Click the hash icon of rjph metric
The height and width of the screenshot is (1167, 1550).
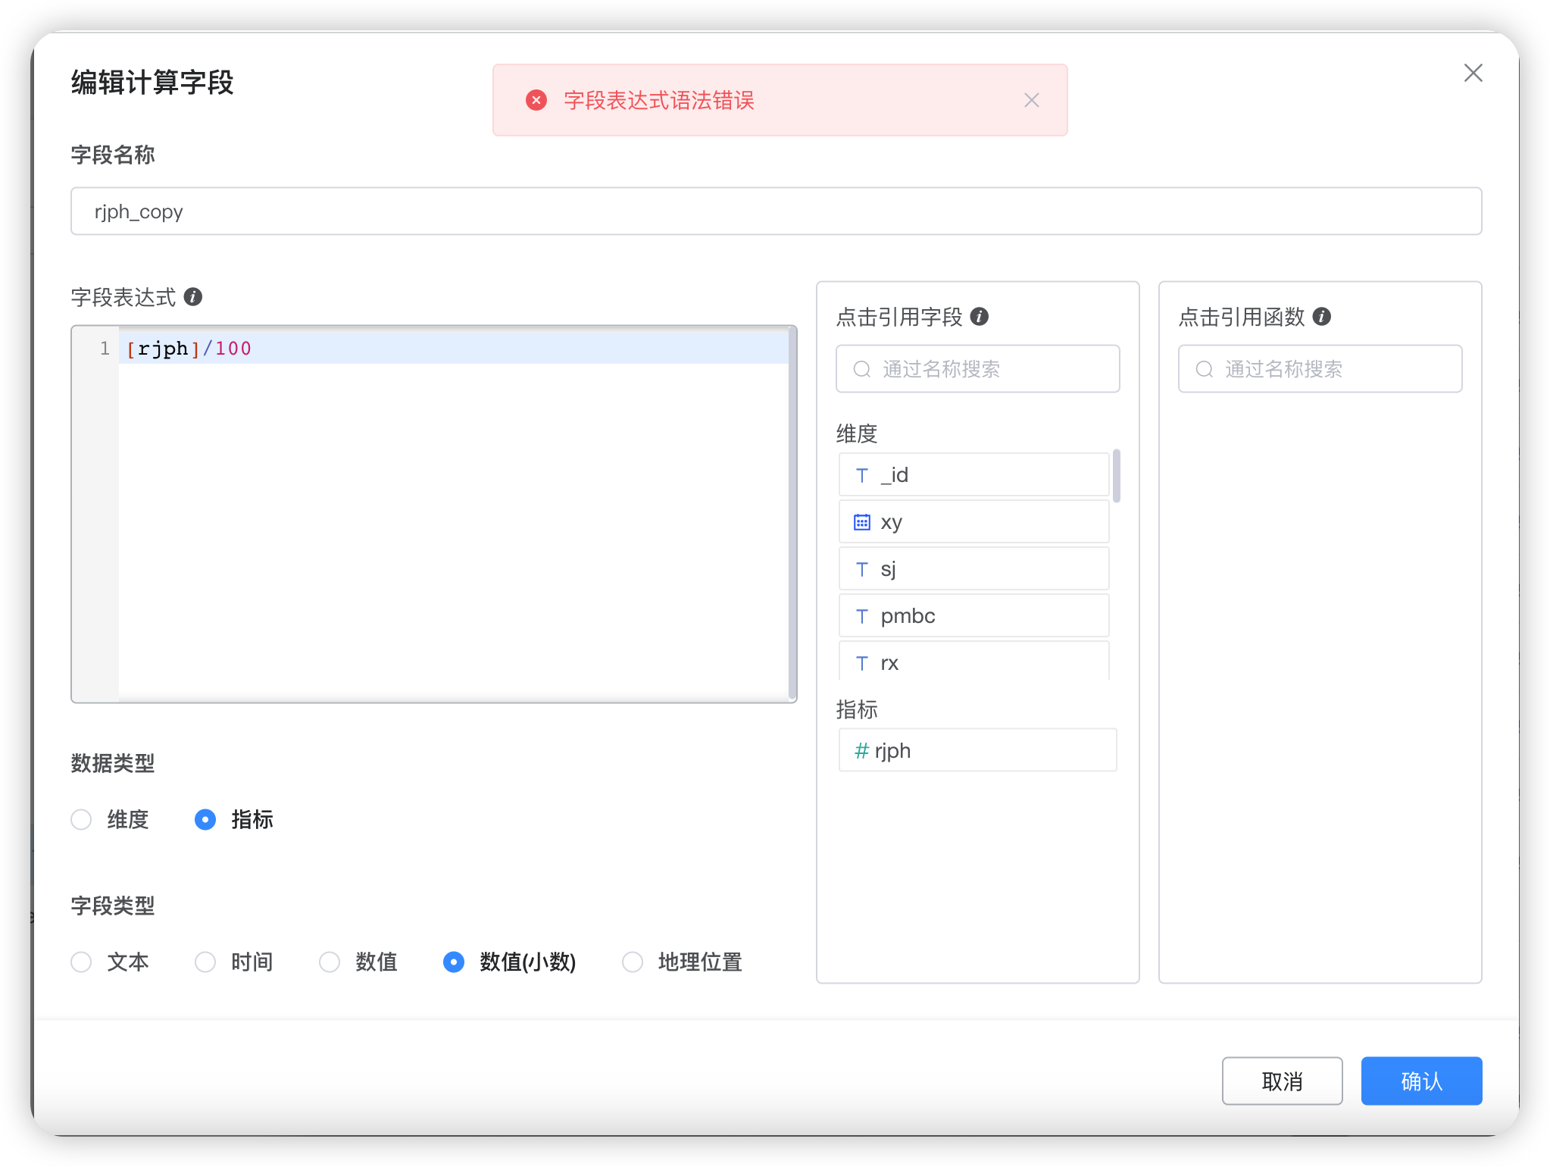click(861, 751)
